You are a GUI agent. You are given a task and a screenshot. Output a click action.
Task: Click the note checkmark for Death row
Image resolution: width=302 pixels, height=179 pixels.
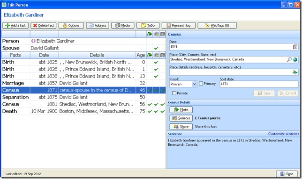[150, 111]
